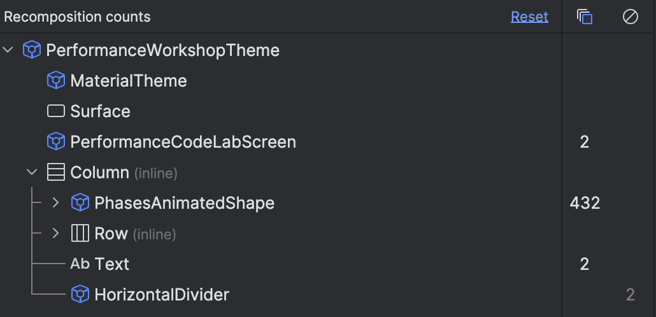Expand the PhasesAnimatedShape node
This screenshot has width=656, height=317.
coord(55,203)
